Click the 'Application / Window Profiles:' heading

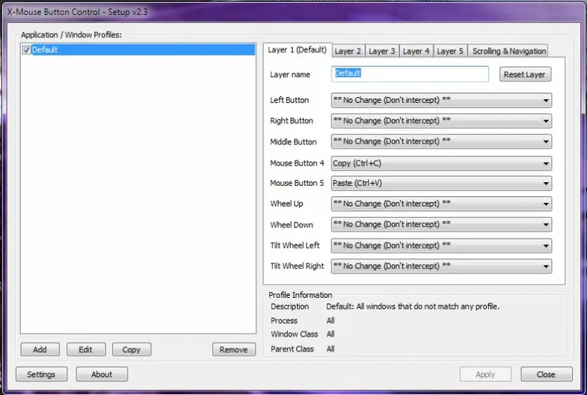tap(71, 35)
